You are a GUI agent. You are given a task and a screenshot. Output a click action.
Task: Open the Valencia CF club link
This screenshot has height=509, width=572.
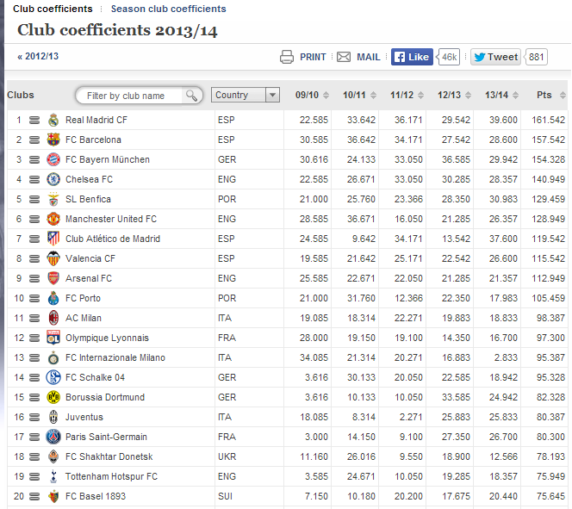(90, 258)
